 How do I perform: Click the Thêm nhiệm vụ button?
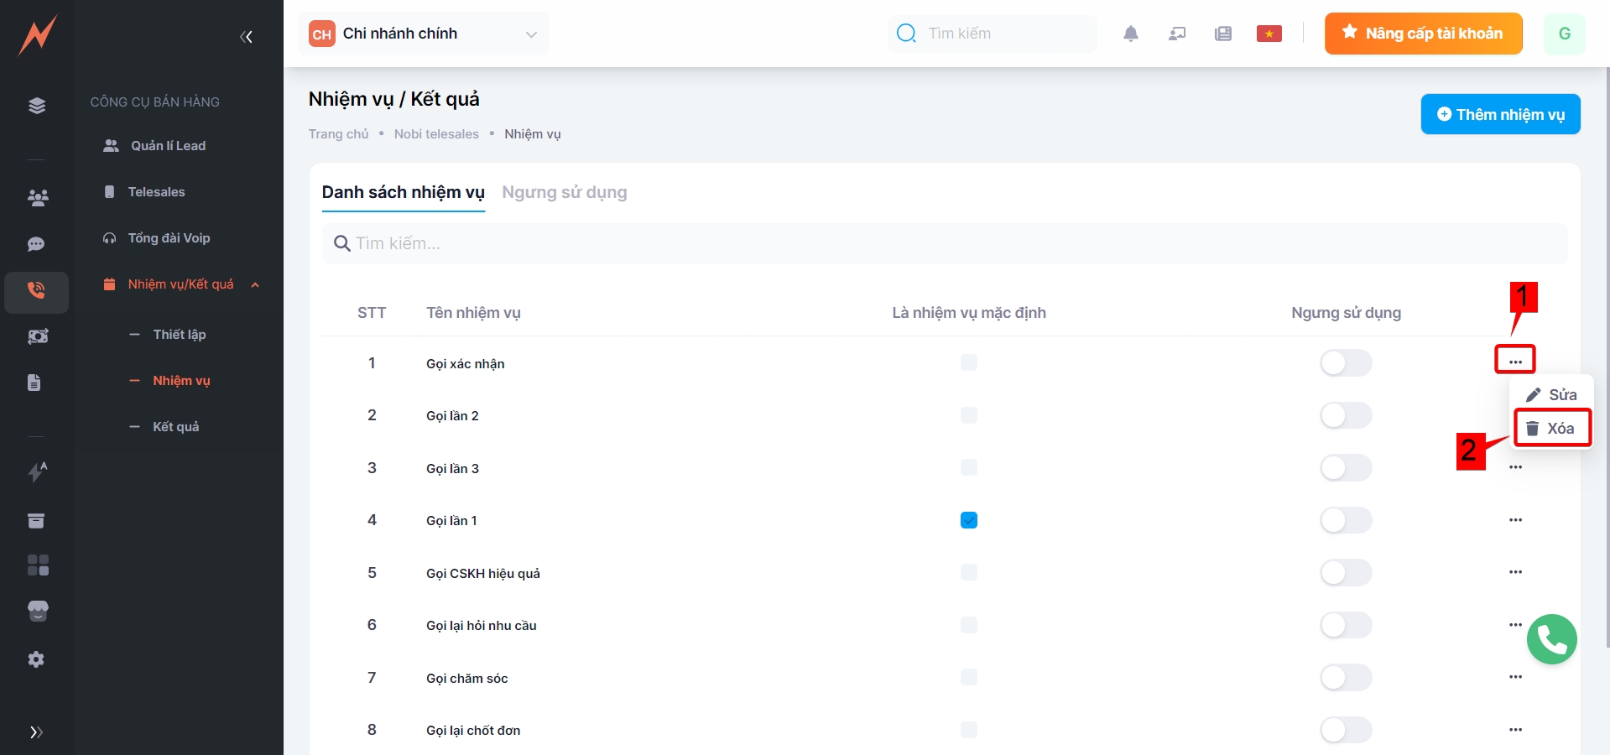point(1499,114)
